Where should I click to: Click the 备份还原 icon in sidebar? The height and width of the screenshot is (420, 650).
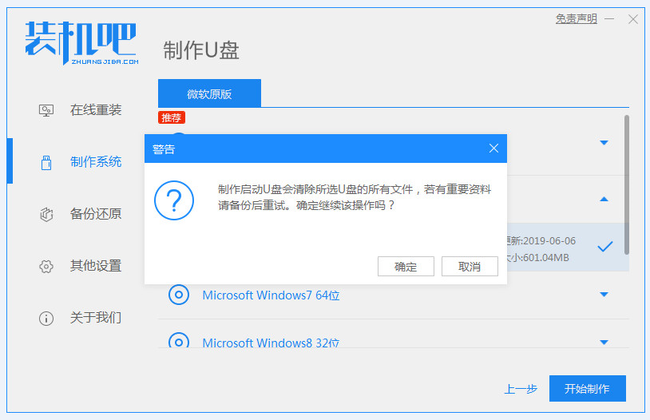coord(46,214)
